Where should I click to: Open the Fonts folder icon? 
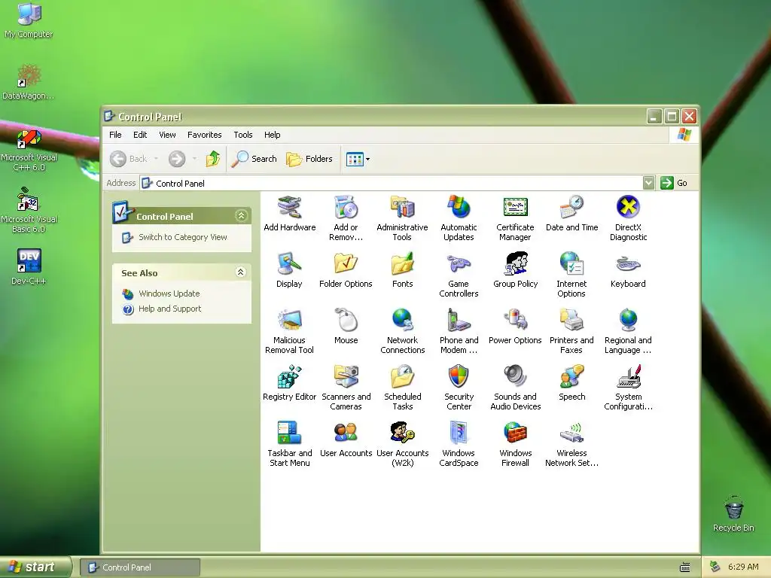pos(402,264)
